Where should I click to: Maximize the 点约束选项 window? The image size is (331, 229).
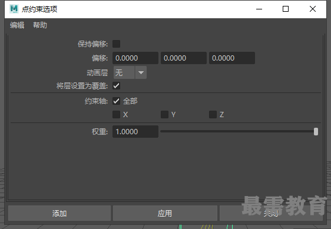(286, 9)
